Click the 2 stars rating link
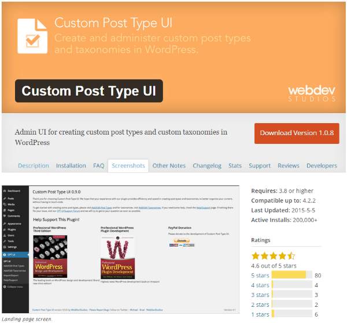This screenshot has height=323, width=347. 260,305
